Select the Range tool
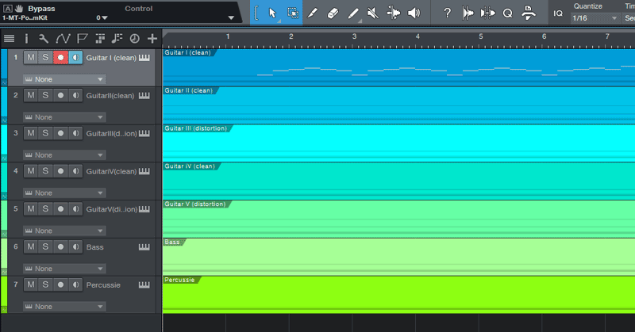Image resolution: width=635 pixels, height=332 pixels. point(293,13)
